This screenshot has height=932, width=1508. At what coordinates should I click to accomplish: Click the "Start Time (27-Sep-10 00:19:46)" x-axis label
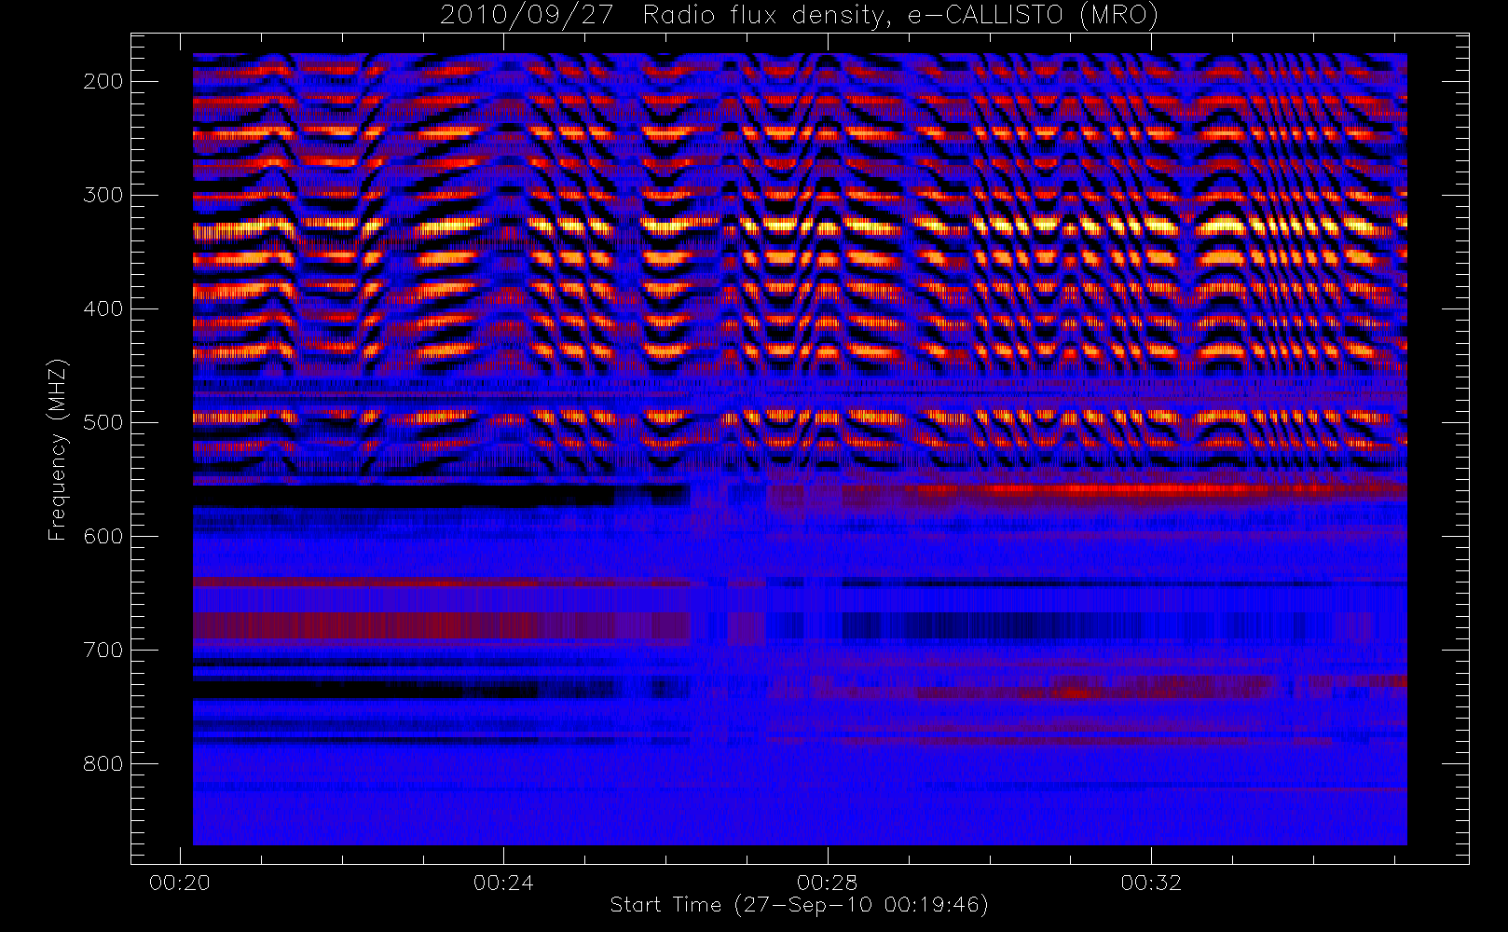coord(799,905)
